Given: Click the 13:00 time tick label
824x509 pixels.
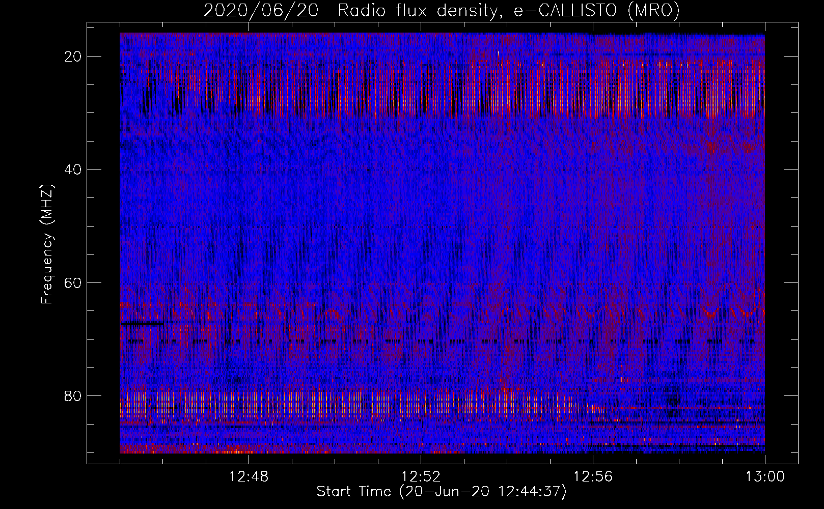Looking at the screenshot, I should (x=765, y=477).
